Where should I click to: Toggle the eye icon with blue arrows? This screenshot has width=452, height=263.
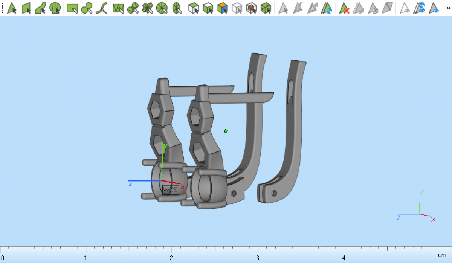pyautogui.click(x=419, y=8)
